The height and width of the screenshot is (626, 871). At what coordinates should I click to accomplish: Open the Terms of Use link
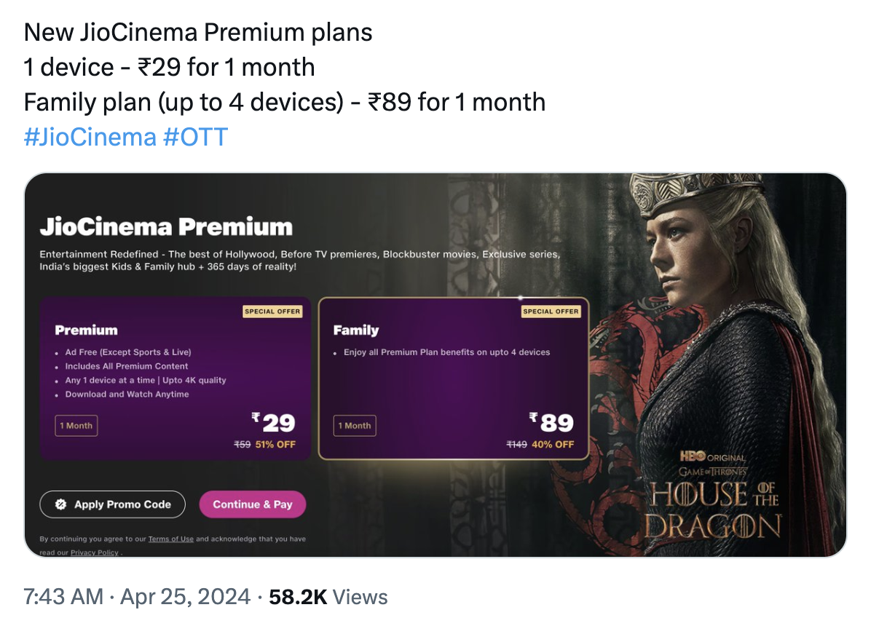pyautogui.click(x=170, y=539)
